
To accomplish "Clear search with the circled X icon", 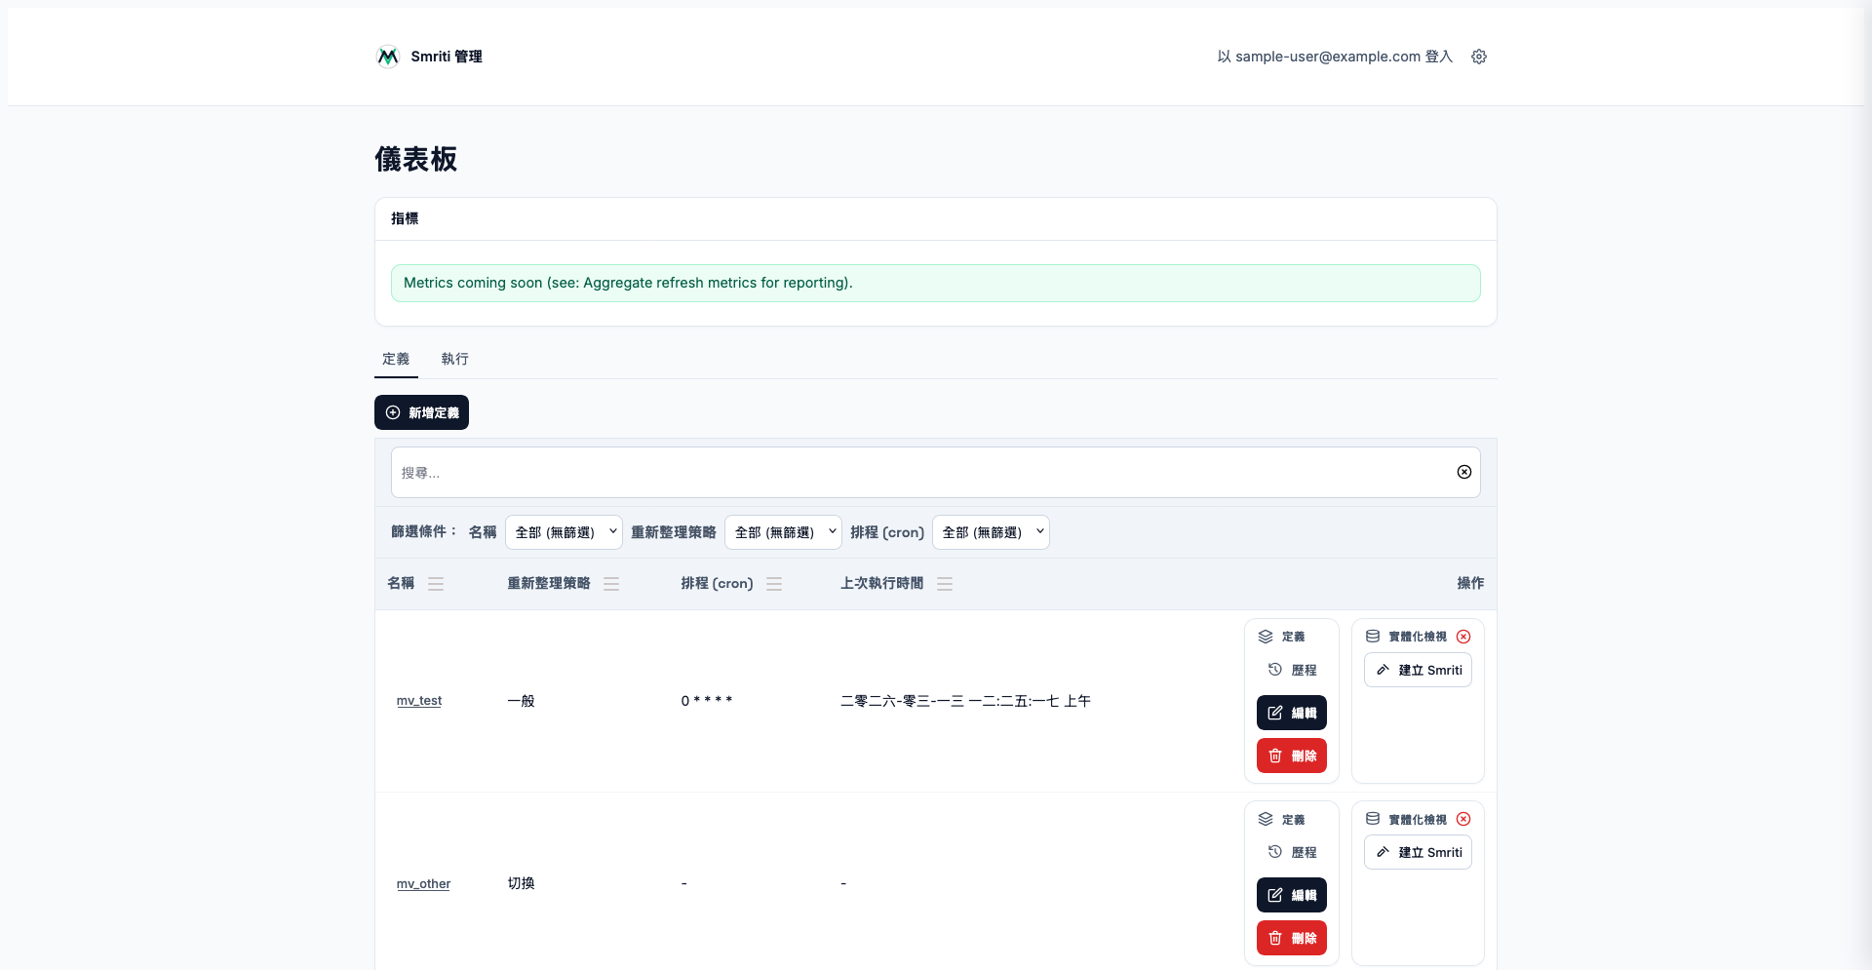I will click(x=1463, y=472).
